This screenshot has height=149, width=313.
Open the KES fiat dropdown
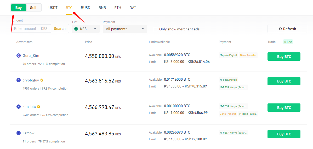tap(86, 29)
